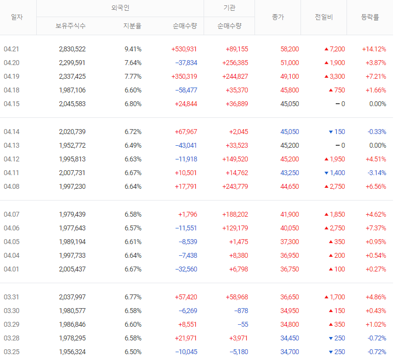This screenshot has width=394, height=360.
Task: Select the 04.01 date cell
Action: 11,269
